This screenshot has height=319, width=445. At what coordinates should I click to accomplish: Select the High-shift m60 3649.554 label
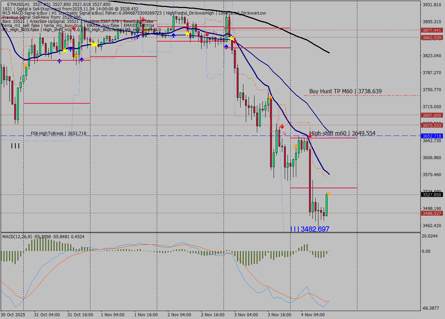[342, 133]
